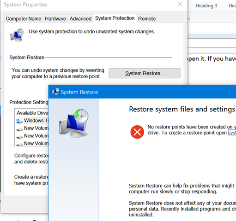Click the System Restore window title text
The height and width of the screenshot is (221, 236).
(x=79, y=92)
